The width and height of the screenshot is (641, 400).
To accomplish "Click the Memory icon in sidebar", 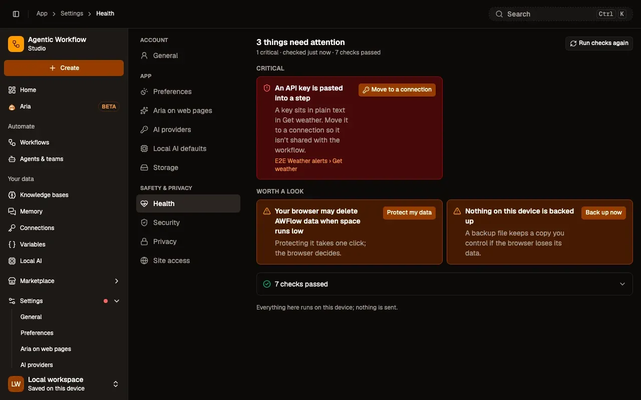I will pos(12,211).
